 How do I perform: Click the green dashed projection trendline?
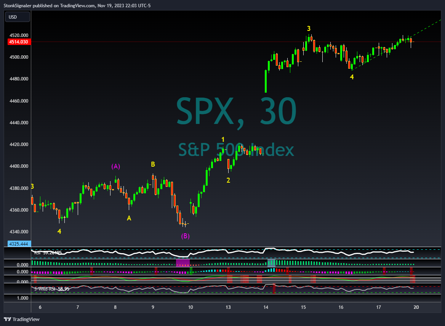click(397, 44)
